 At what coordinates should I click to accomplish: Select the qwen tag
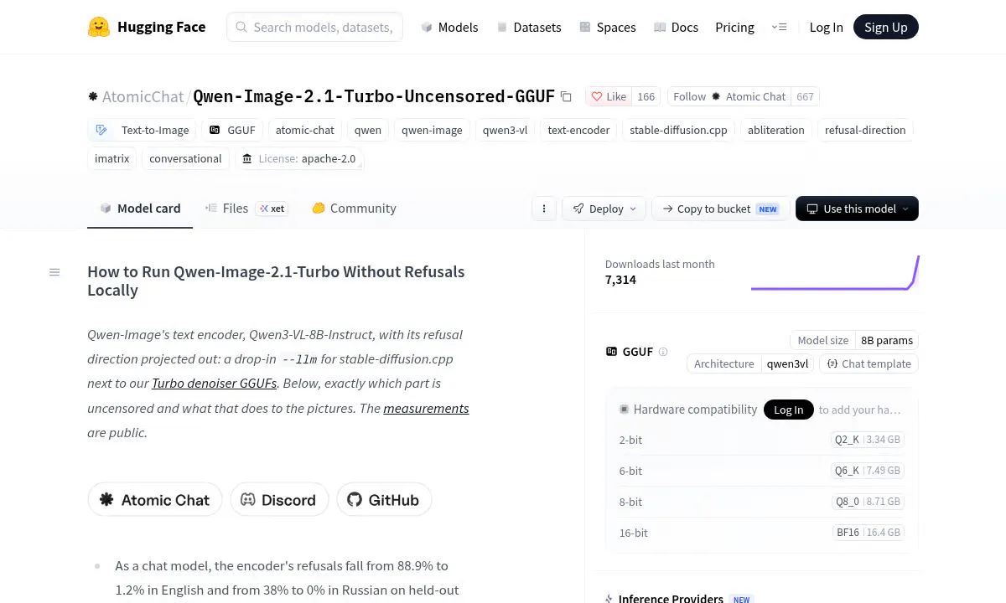(368, 130)
